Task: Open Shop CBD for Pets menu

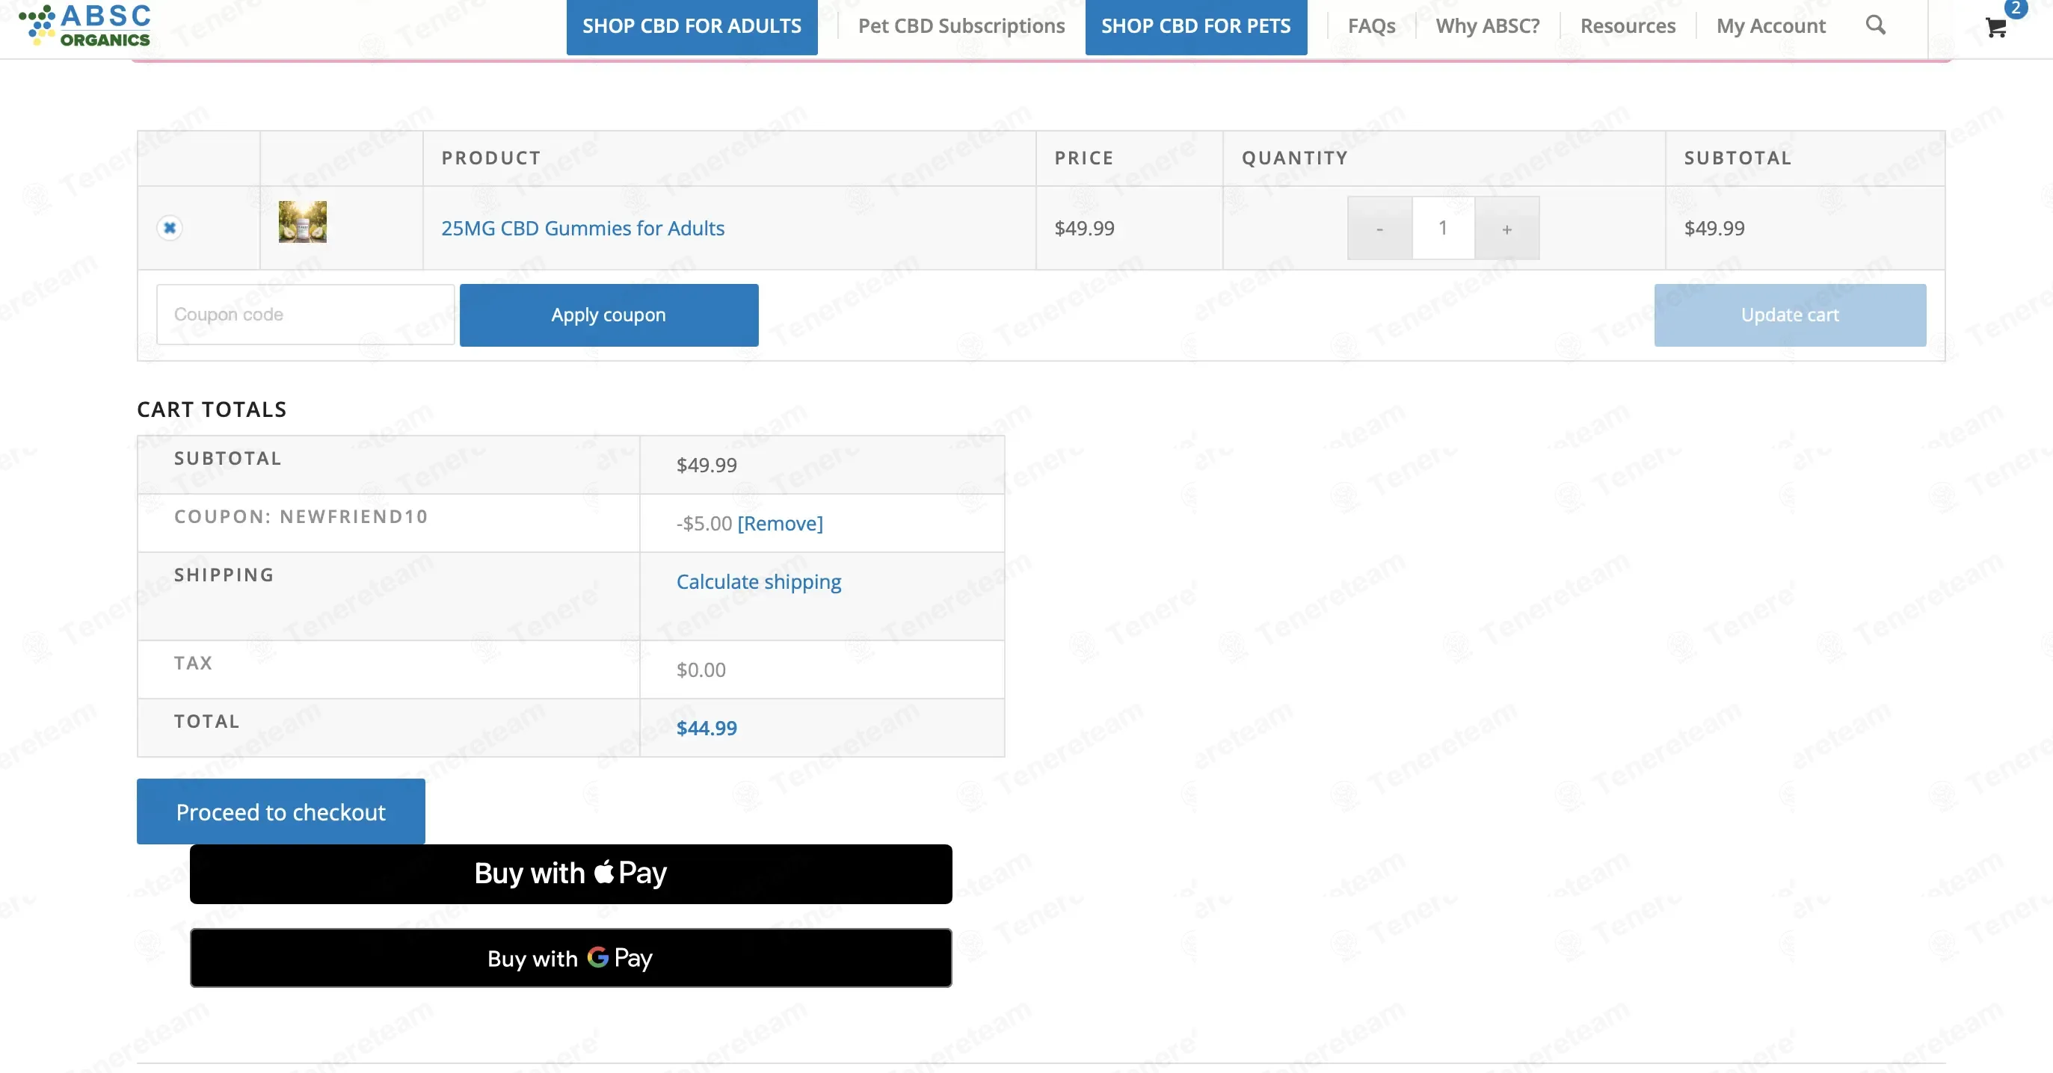Action: click(1195, 26)
